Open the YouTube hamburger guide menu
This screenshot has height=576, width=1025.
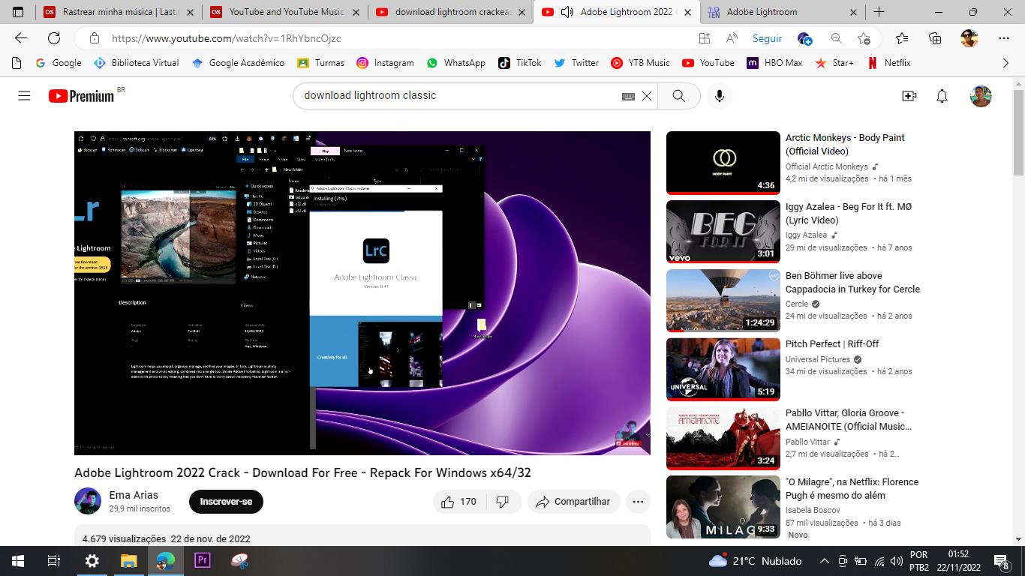(x=24, y=96)
